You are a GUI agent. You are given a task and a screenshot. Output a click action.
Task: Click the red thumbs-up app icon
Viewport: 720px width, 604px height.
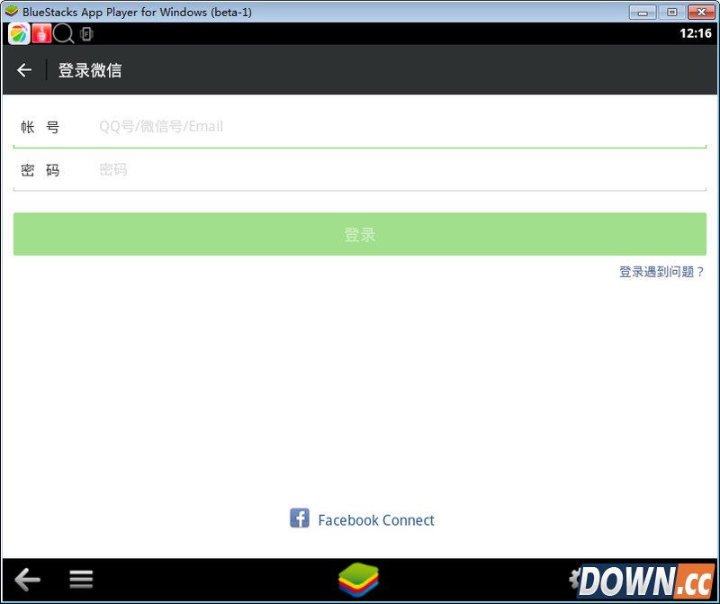(x=41, y=33)
